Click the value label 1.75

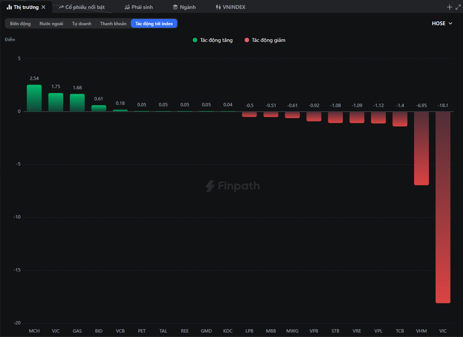click(x=56, y=87)
